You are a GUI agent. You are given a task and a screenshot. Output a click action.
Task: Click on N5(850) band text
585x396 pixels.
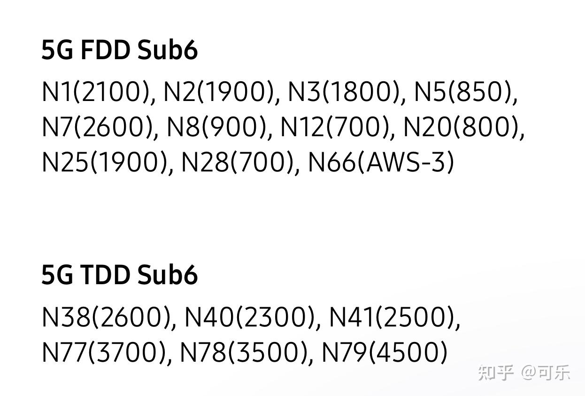(462, 91)
